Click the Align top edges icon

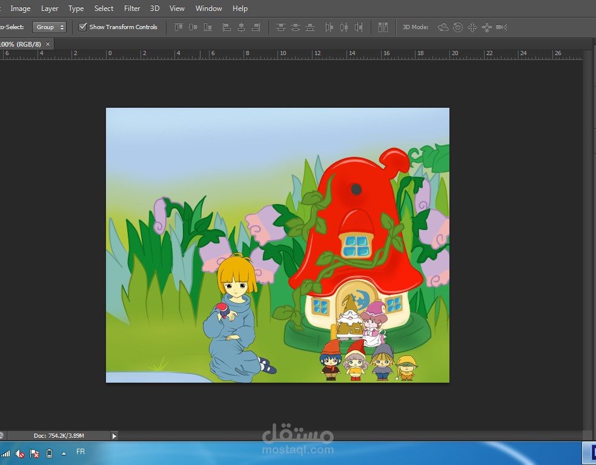pyautogui.click(x=178, y=27)
